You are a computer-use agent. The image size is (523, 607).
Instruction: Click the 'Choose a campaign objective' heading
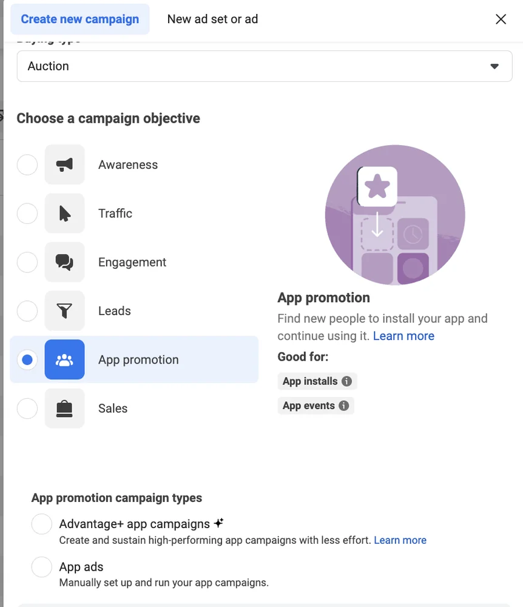pos(109,118)
